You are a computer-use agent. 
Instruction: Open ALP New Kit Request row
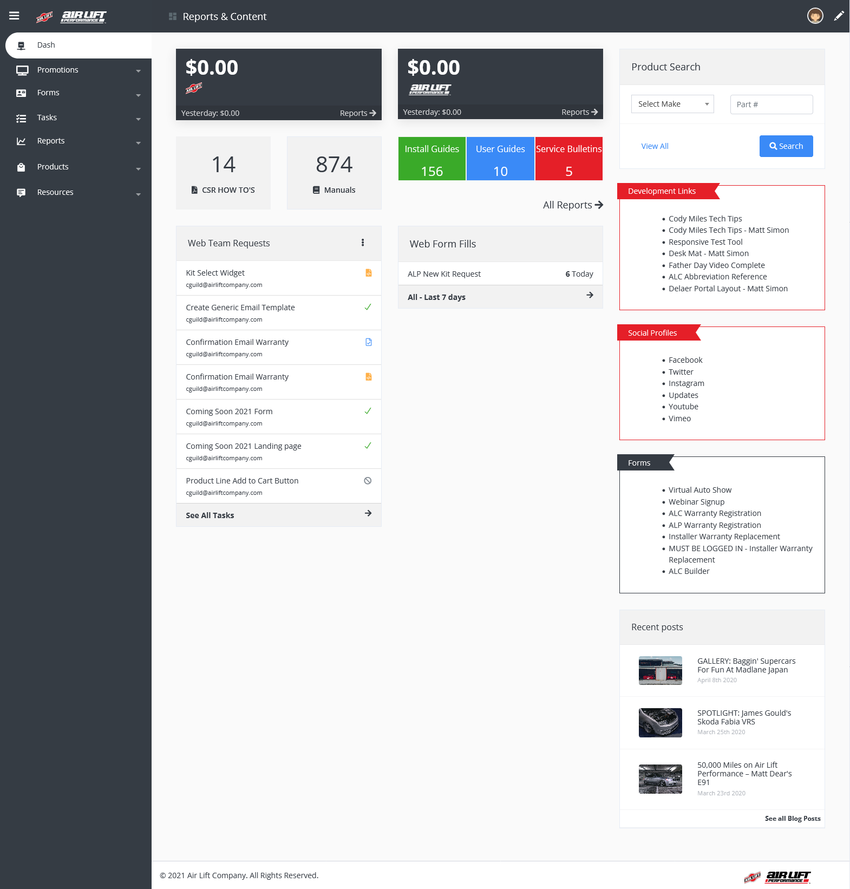[x=500, y=274]
